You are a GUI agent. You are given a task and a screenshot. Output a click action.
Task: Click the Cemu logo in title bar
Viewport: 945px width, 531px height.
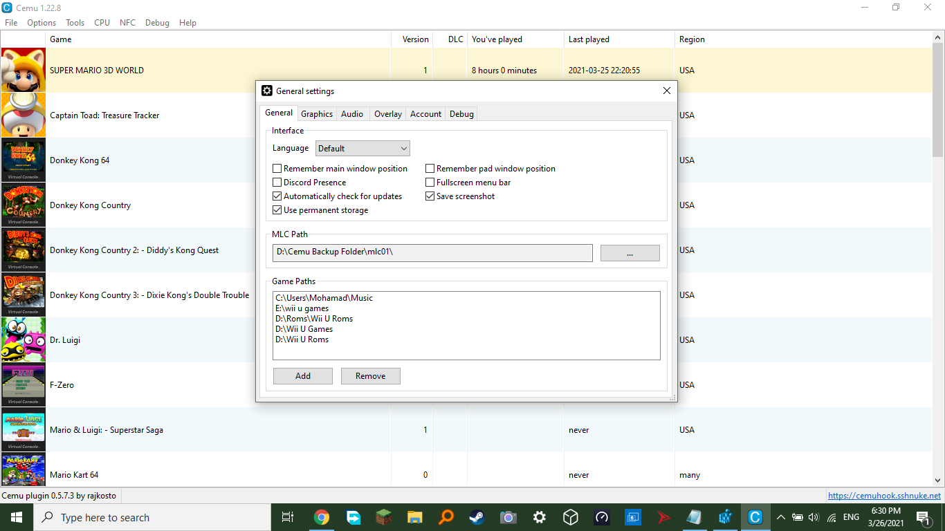click(x=8, y=8)
